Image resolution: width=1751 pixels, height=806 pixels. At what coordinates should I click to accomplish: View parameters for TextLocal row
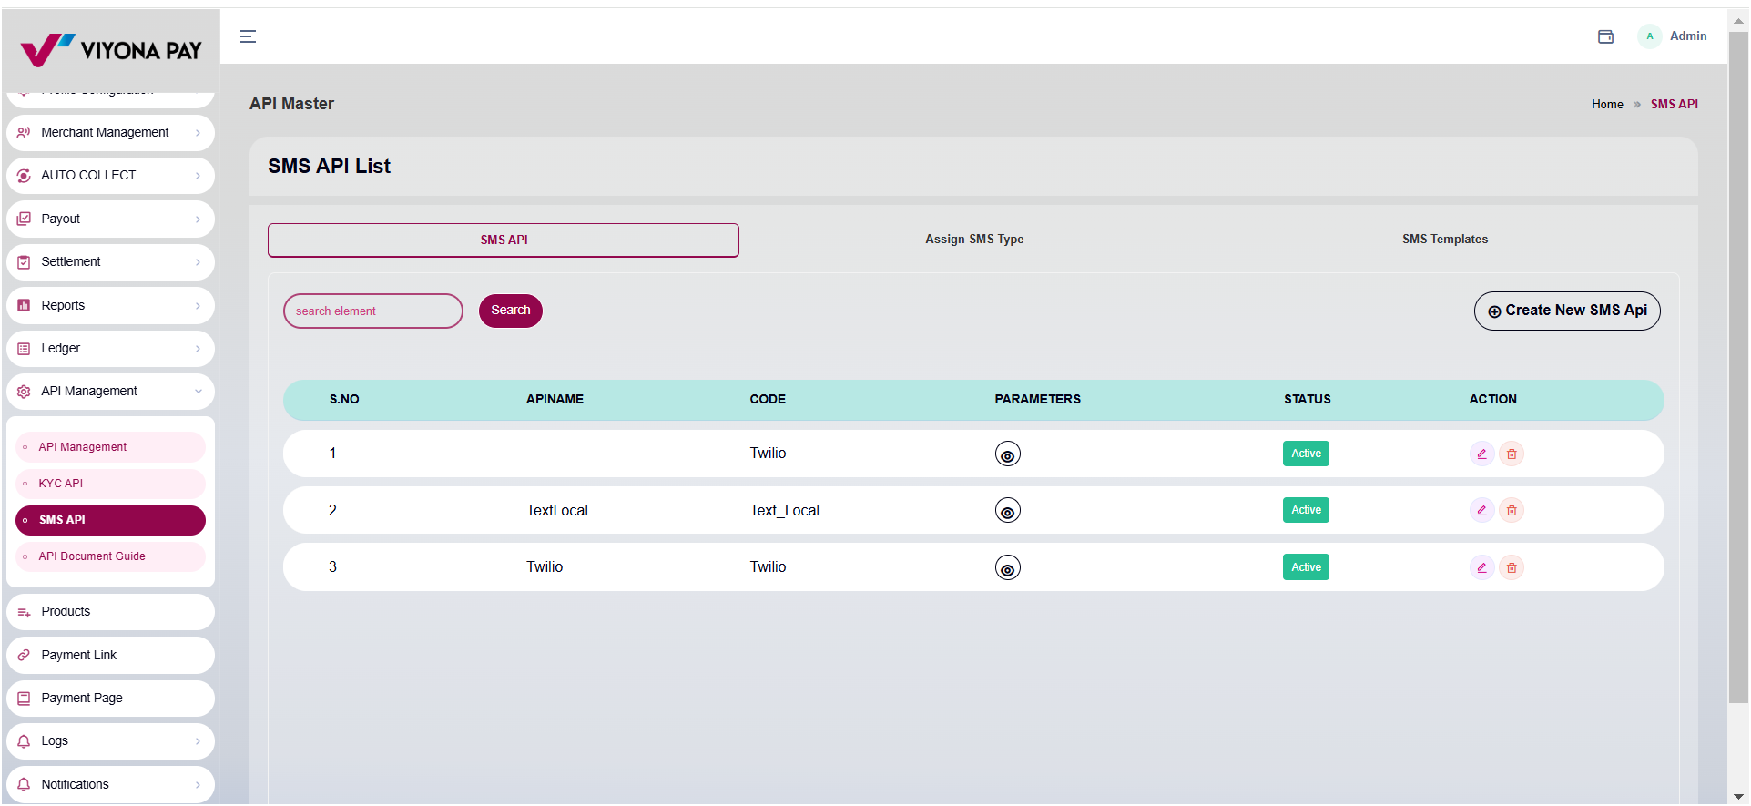click(1007, 510)
